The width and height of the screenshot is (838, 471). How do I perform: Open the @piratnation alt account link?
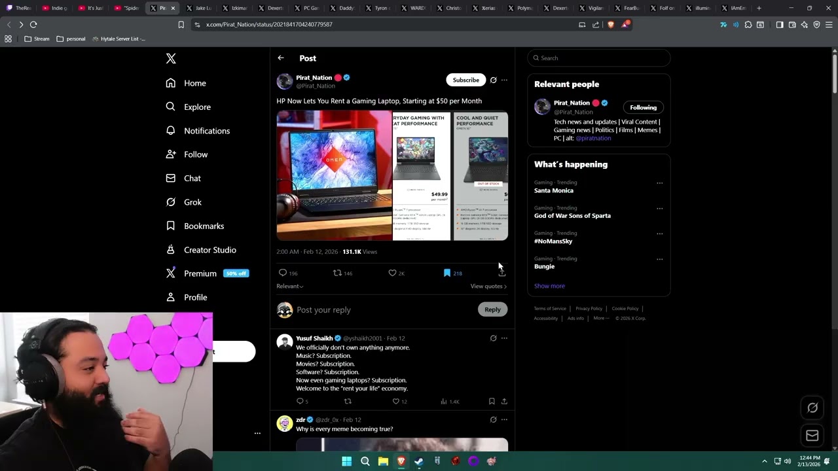593,138
